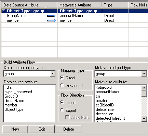This screenshot has height=136, width=148.
Task: Select the Direct mapping type radio
Action: (62, 78)
